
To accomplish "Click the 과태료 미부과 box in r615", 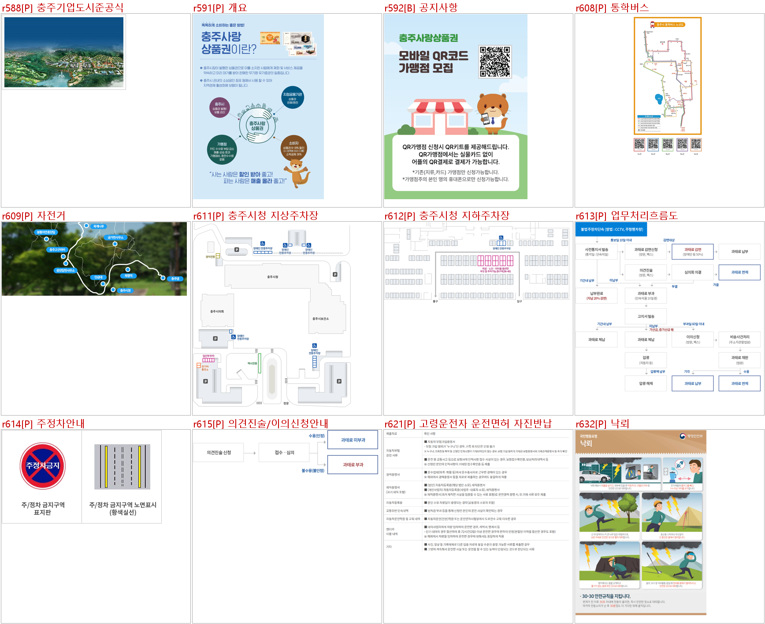I will [x=353, y=440].
